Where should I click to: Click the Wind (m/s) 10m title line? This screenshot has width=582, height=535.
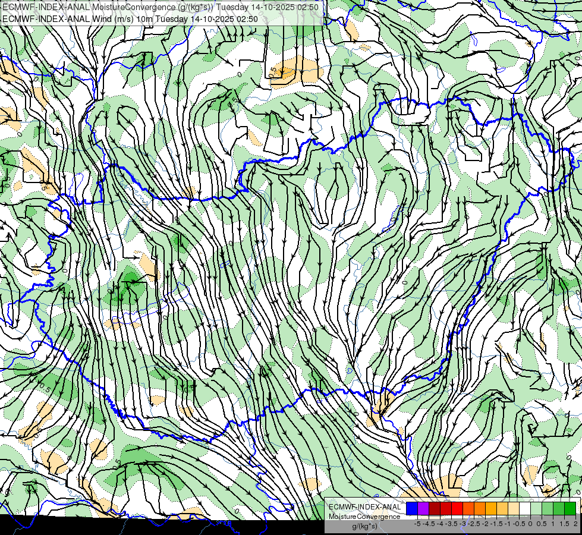point(130,18)
